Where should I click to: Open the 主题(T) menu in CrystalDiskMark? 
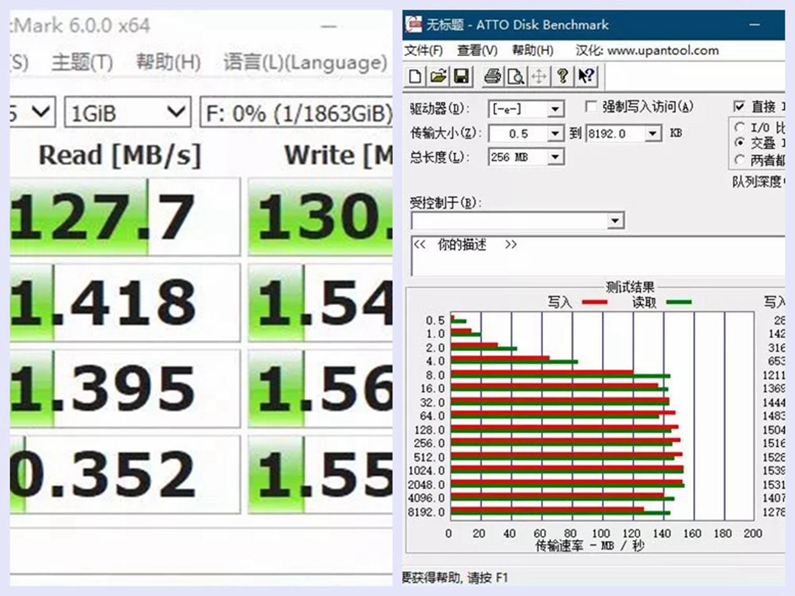(82, 62)
